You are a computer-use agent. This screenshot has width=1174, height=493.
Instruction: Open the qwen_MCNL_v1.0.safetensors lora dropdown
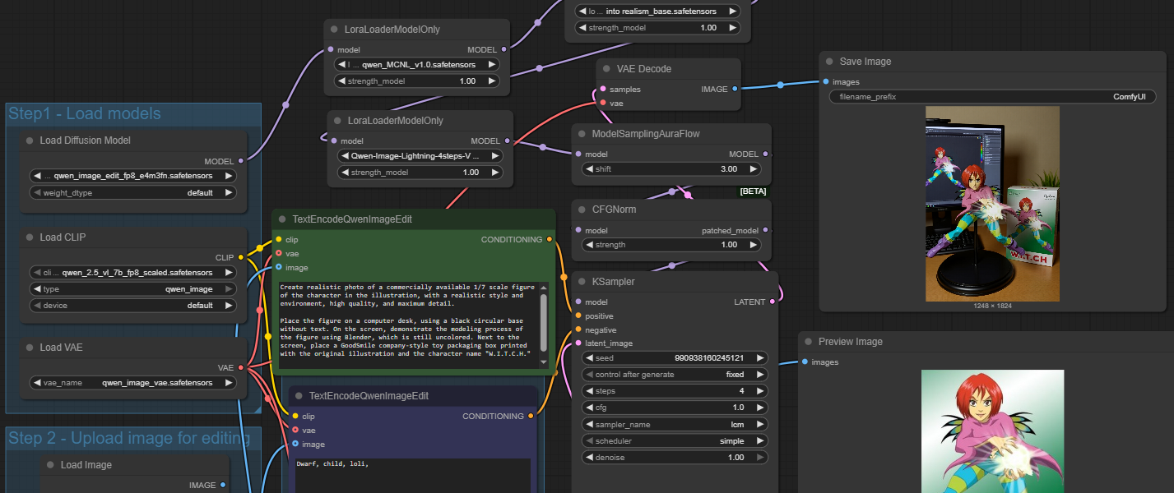pos(416,64)
